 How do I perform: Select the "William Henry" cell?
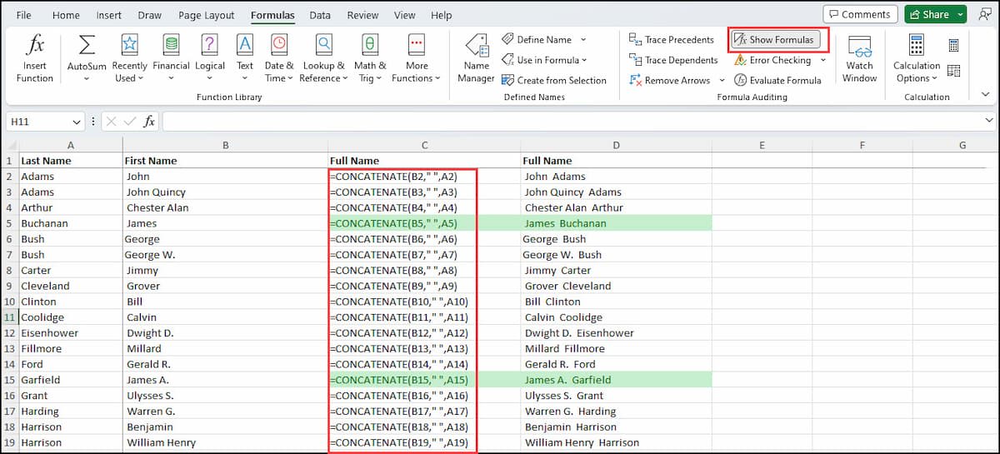225,442
